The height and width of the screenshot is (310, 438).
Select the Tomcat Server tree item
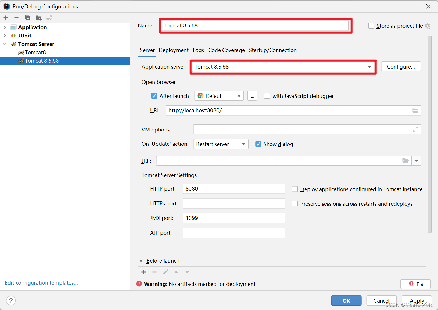tap(65, 44)
